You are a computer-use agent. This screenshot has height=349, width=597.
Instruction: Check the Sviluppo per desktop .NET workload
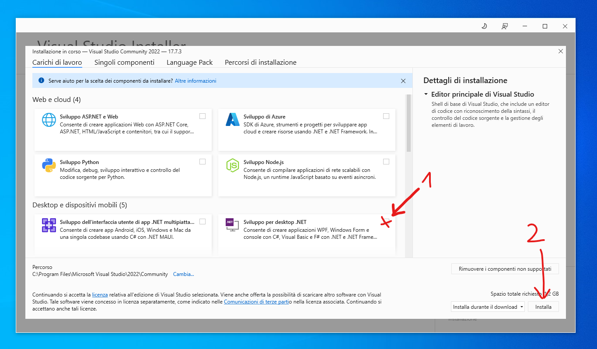[386, 222]
